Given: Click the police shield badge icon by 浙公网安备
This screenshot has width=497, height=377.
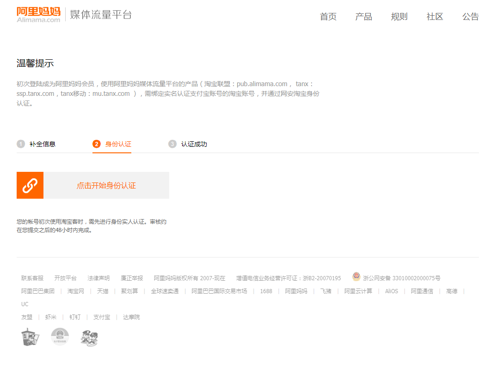Looking at the screenshot, I should coord(356,276).
